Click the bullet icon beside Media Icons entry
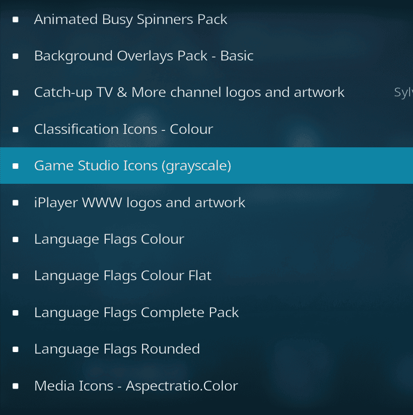413x415 pixels. click(x=15, y=386)
